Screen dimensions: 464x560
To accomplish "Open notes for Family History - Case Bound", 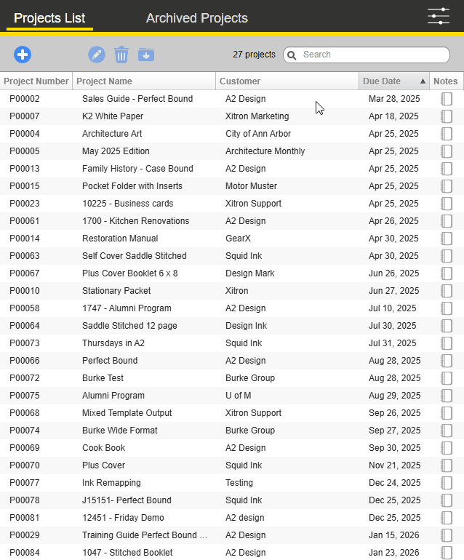I will point(447,169).
